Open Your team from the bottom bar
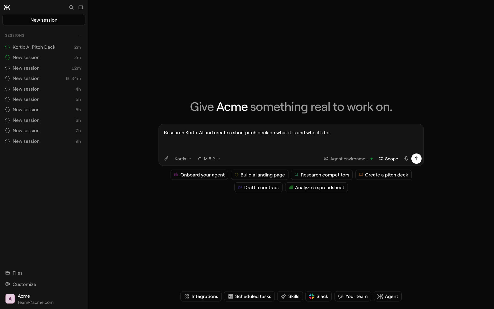This screenshot has width=494, height=309. click(353, 296)
